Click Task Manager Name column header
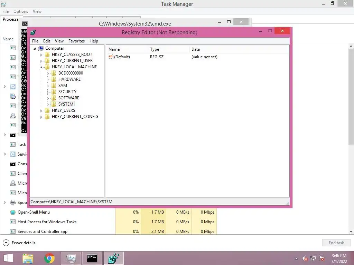This screenshot has width=354, height=265. click(8, 39)
